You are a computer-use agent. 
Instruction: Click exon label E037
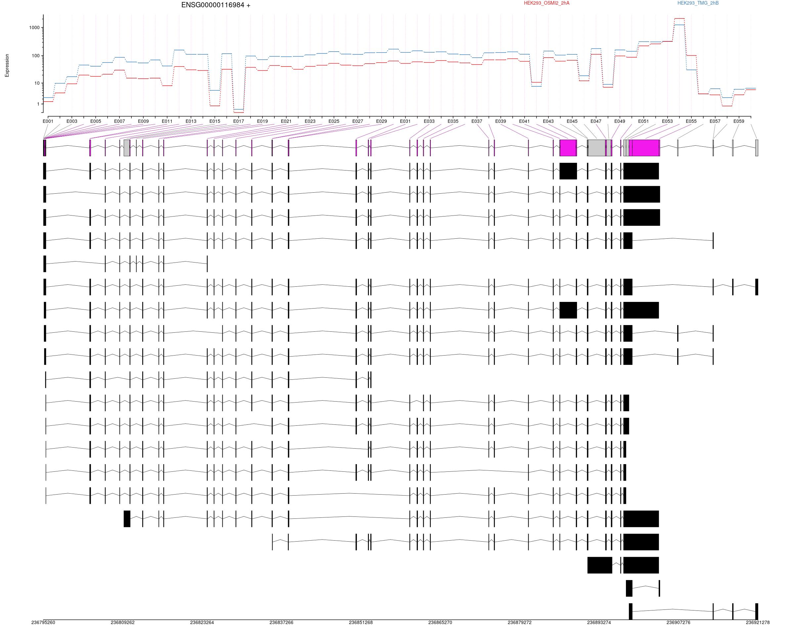point(477,121)
